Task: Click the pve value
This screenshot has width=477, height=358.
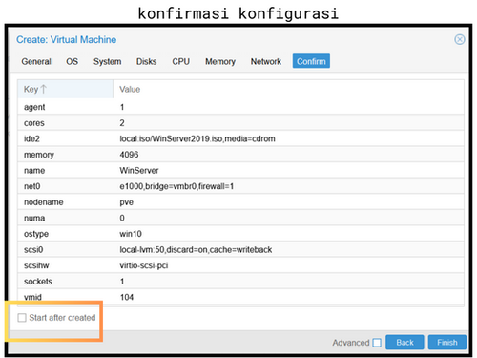Action: click(127, 202)
